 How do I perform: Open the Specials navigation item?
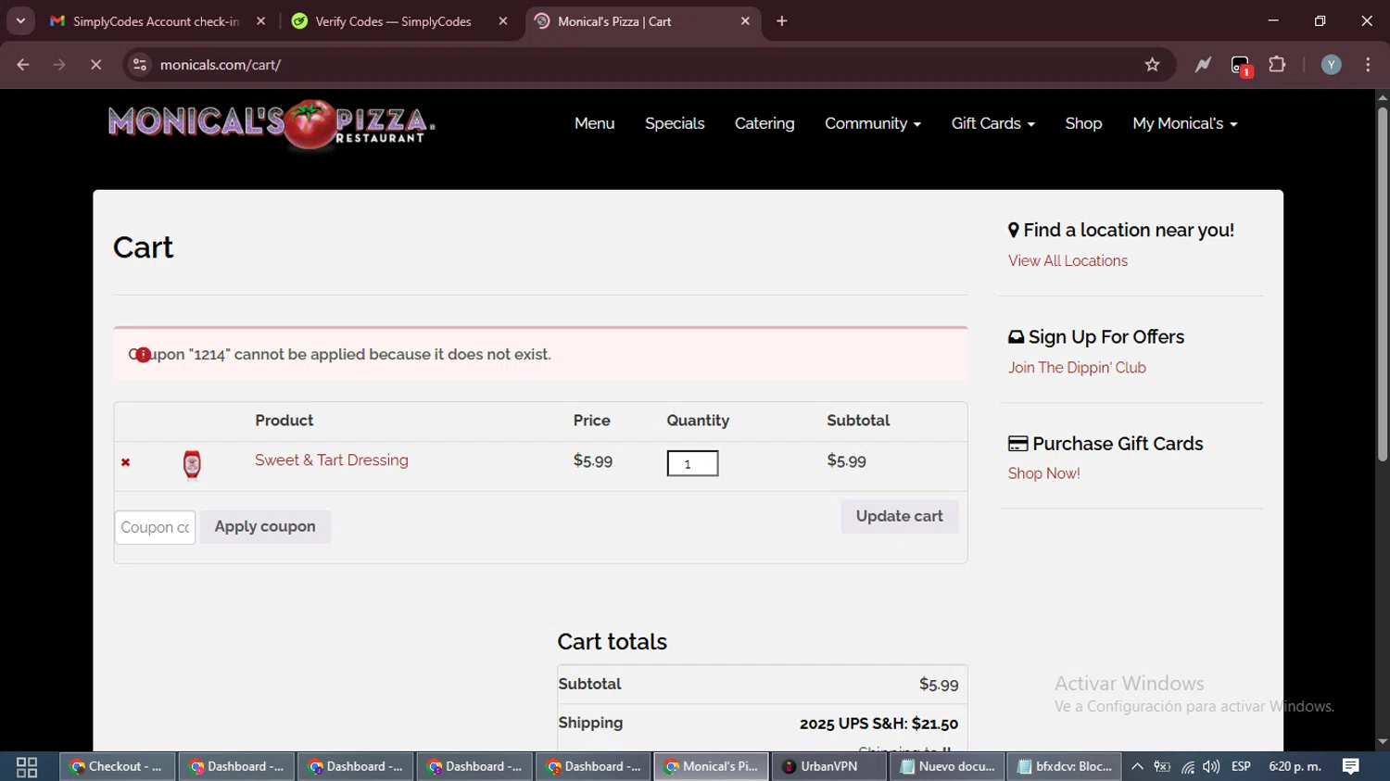click(675, 123)
